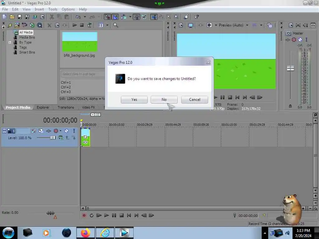
Task: Toggle the Automatic Crossfades icon
Action: pyautogui.click(x=115, y=17)
